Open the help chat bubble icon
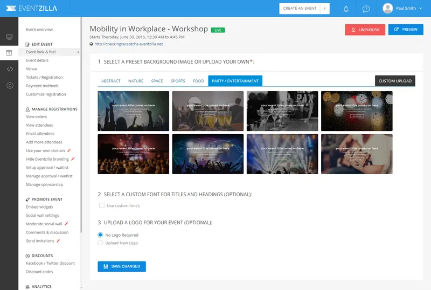This screenshot has width=431, height=290. [x=366, y=9]
